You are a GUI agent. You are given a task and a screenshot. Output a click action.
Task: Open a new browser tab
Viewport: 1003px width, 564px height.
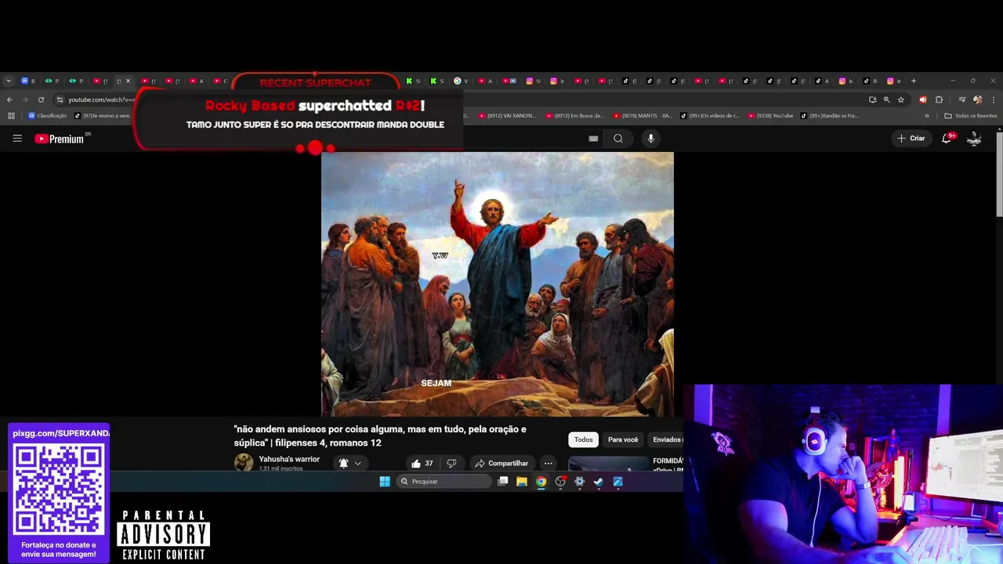coord(913,81)
